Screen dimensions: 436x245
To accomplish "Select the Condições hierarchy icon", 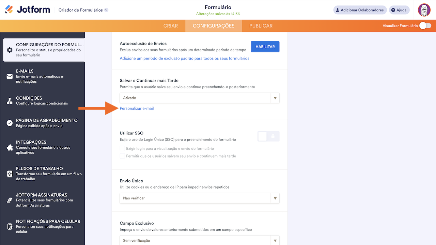I will [x=10, y=101].
